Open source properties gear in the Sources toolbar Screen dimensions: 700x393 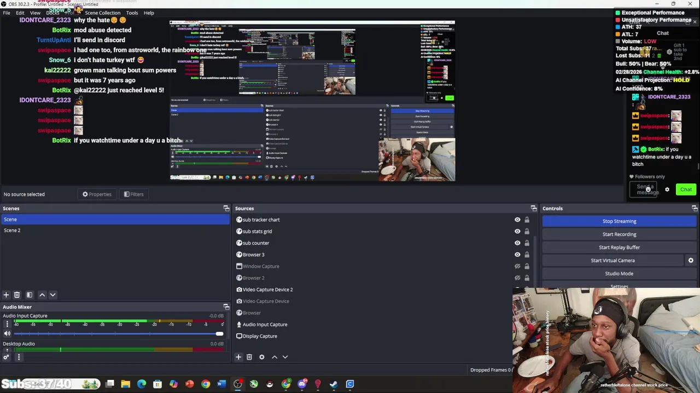pyautogui.click(x=262, y=357)
